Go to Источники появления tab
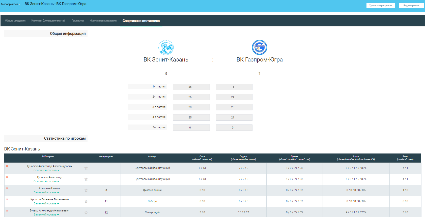The width and height of the screenshot is (425, 217). (x=103, y=21)
